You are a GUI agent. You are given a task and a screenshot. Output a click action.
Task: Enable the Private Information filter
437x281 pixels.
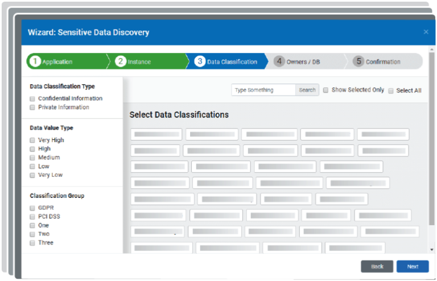(32, 107)
